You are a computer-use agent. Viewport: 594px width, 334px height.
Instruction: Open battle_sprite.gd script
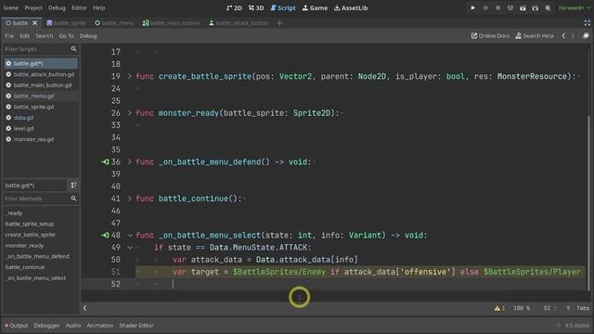click(41, 107)
